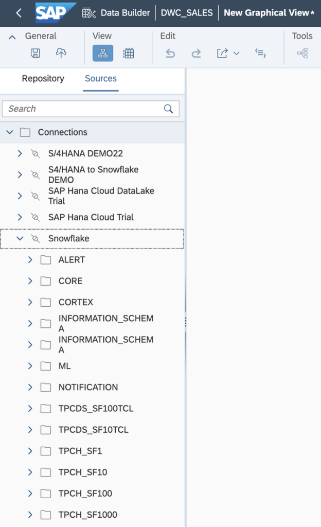Expand the TPCH_SF100 folder
This screenshot has height=527, width=321.
coord(30,494)
